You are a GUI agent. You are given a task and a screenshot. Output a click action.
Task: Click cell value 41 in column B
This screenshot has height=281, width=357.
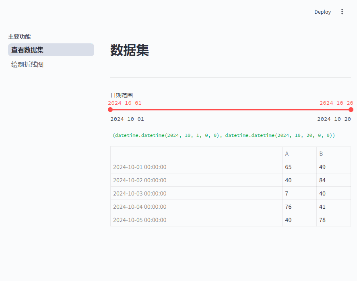pos(334,207)
